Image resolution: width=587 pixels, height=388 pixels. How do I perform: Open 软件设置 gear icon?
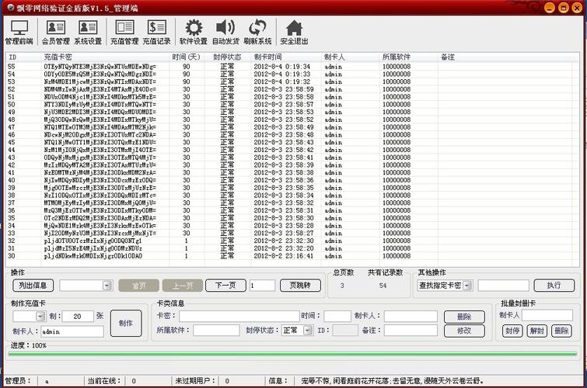click(193, 31)
